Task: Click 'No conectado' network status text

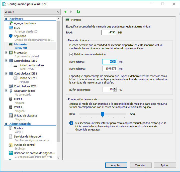Action: coord(23,94)
